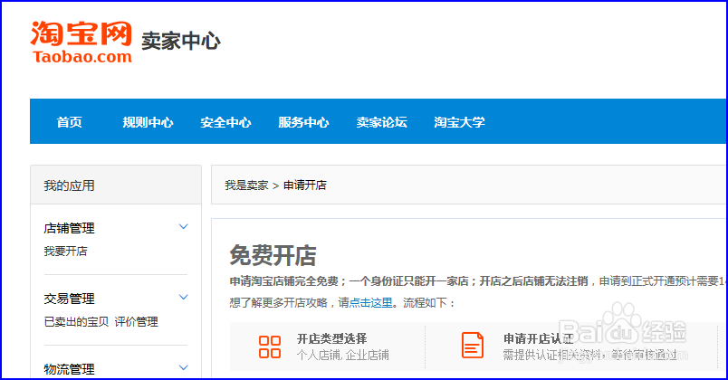Image resolution: width=728 pixels, height=380 pixels.
Task: Open the 卖家论坛 nav item
Action: coord(381,122)
